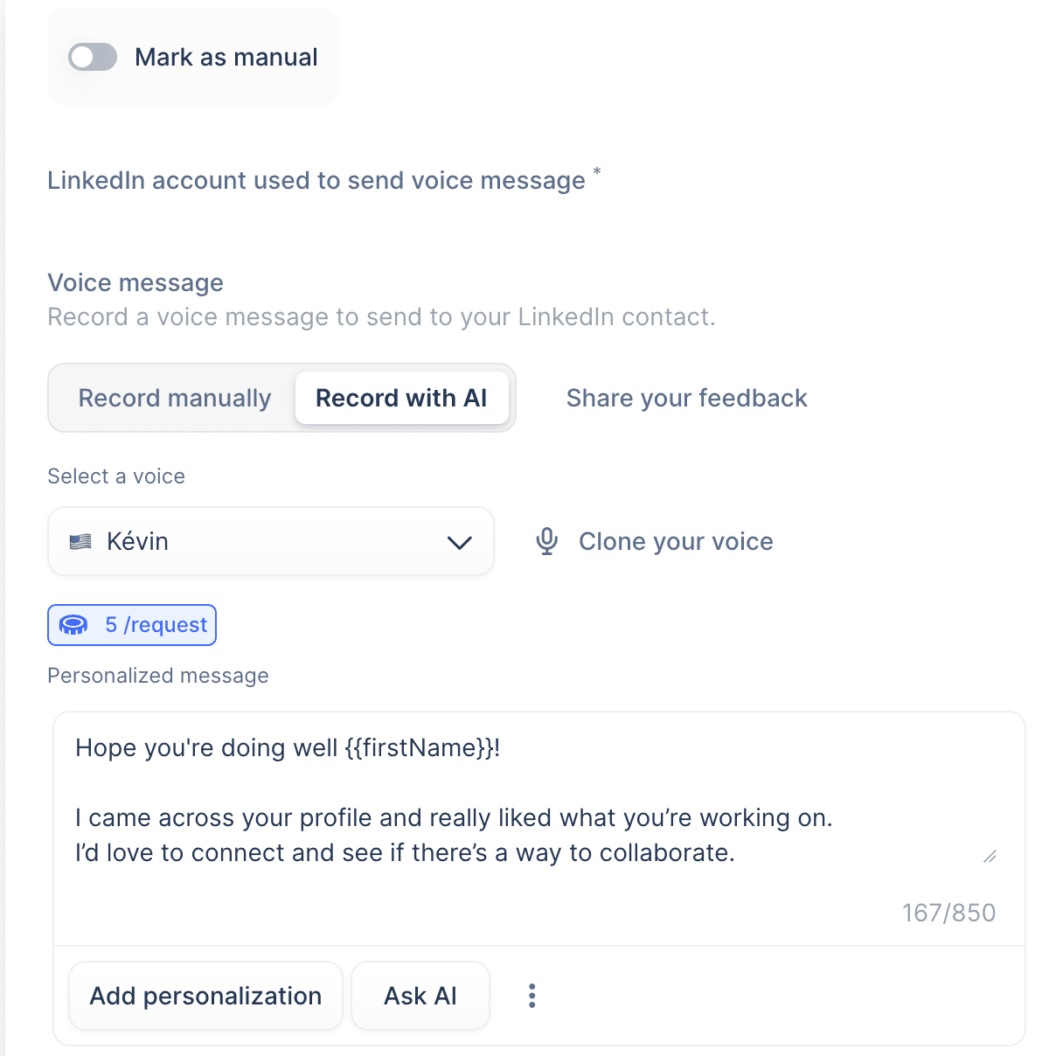The height and width of the screenshot is (1056, 1056).
Task: Click the 167/850 character counter
Action: (948, 913)
